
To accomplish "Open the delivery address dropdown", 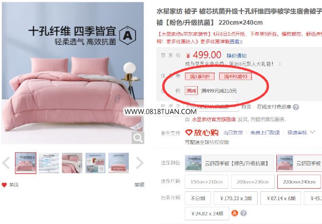I will pyautogui.click(x=211, y=107).
